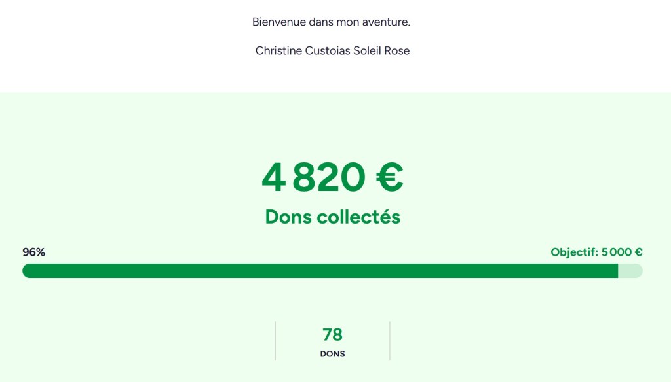
Task: Click the large digit "4" of the amount
Action: pos(273,177)
